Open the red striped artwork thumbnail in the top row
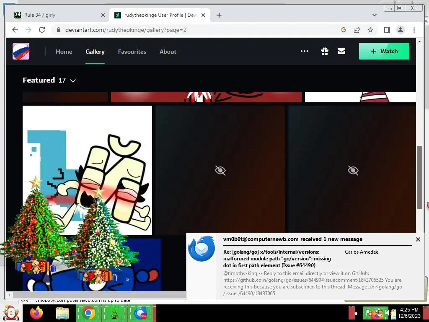The width and height of the screenshot is (429, 322). pyautogui.click(x=206, y=97)
